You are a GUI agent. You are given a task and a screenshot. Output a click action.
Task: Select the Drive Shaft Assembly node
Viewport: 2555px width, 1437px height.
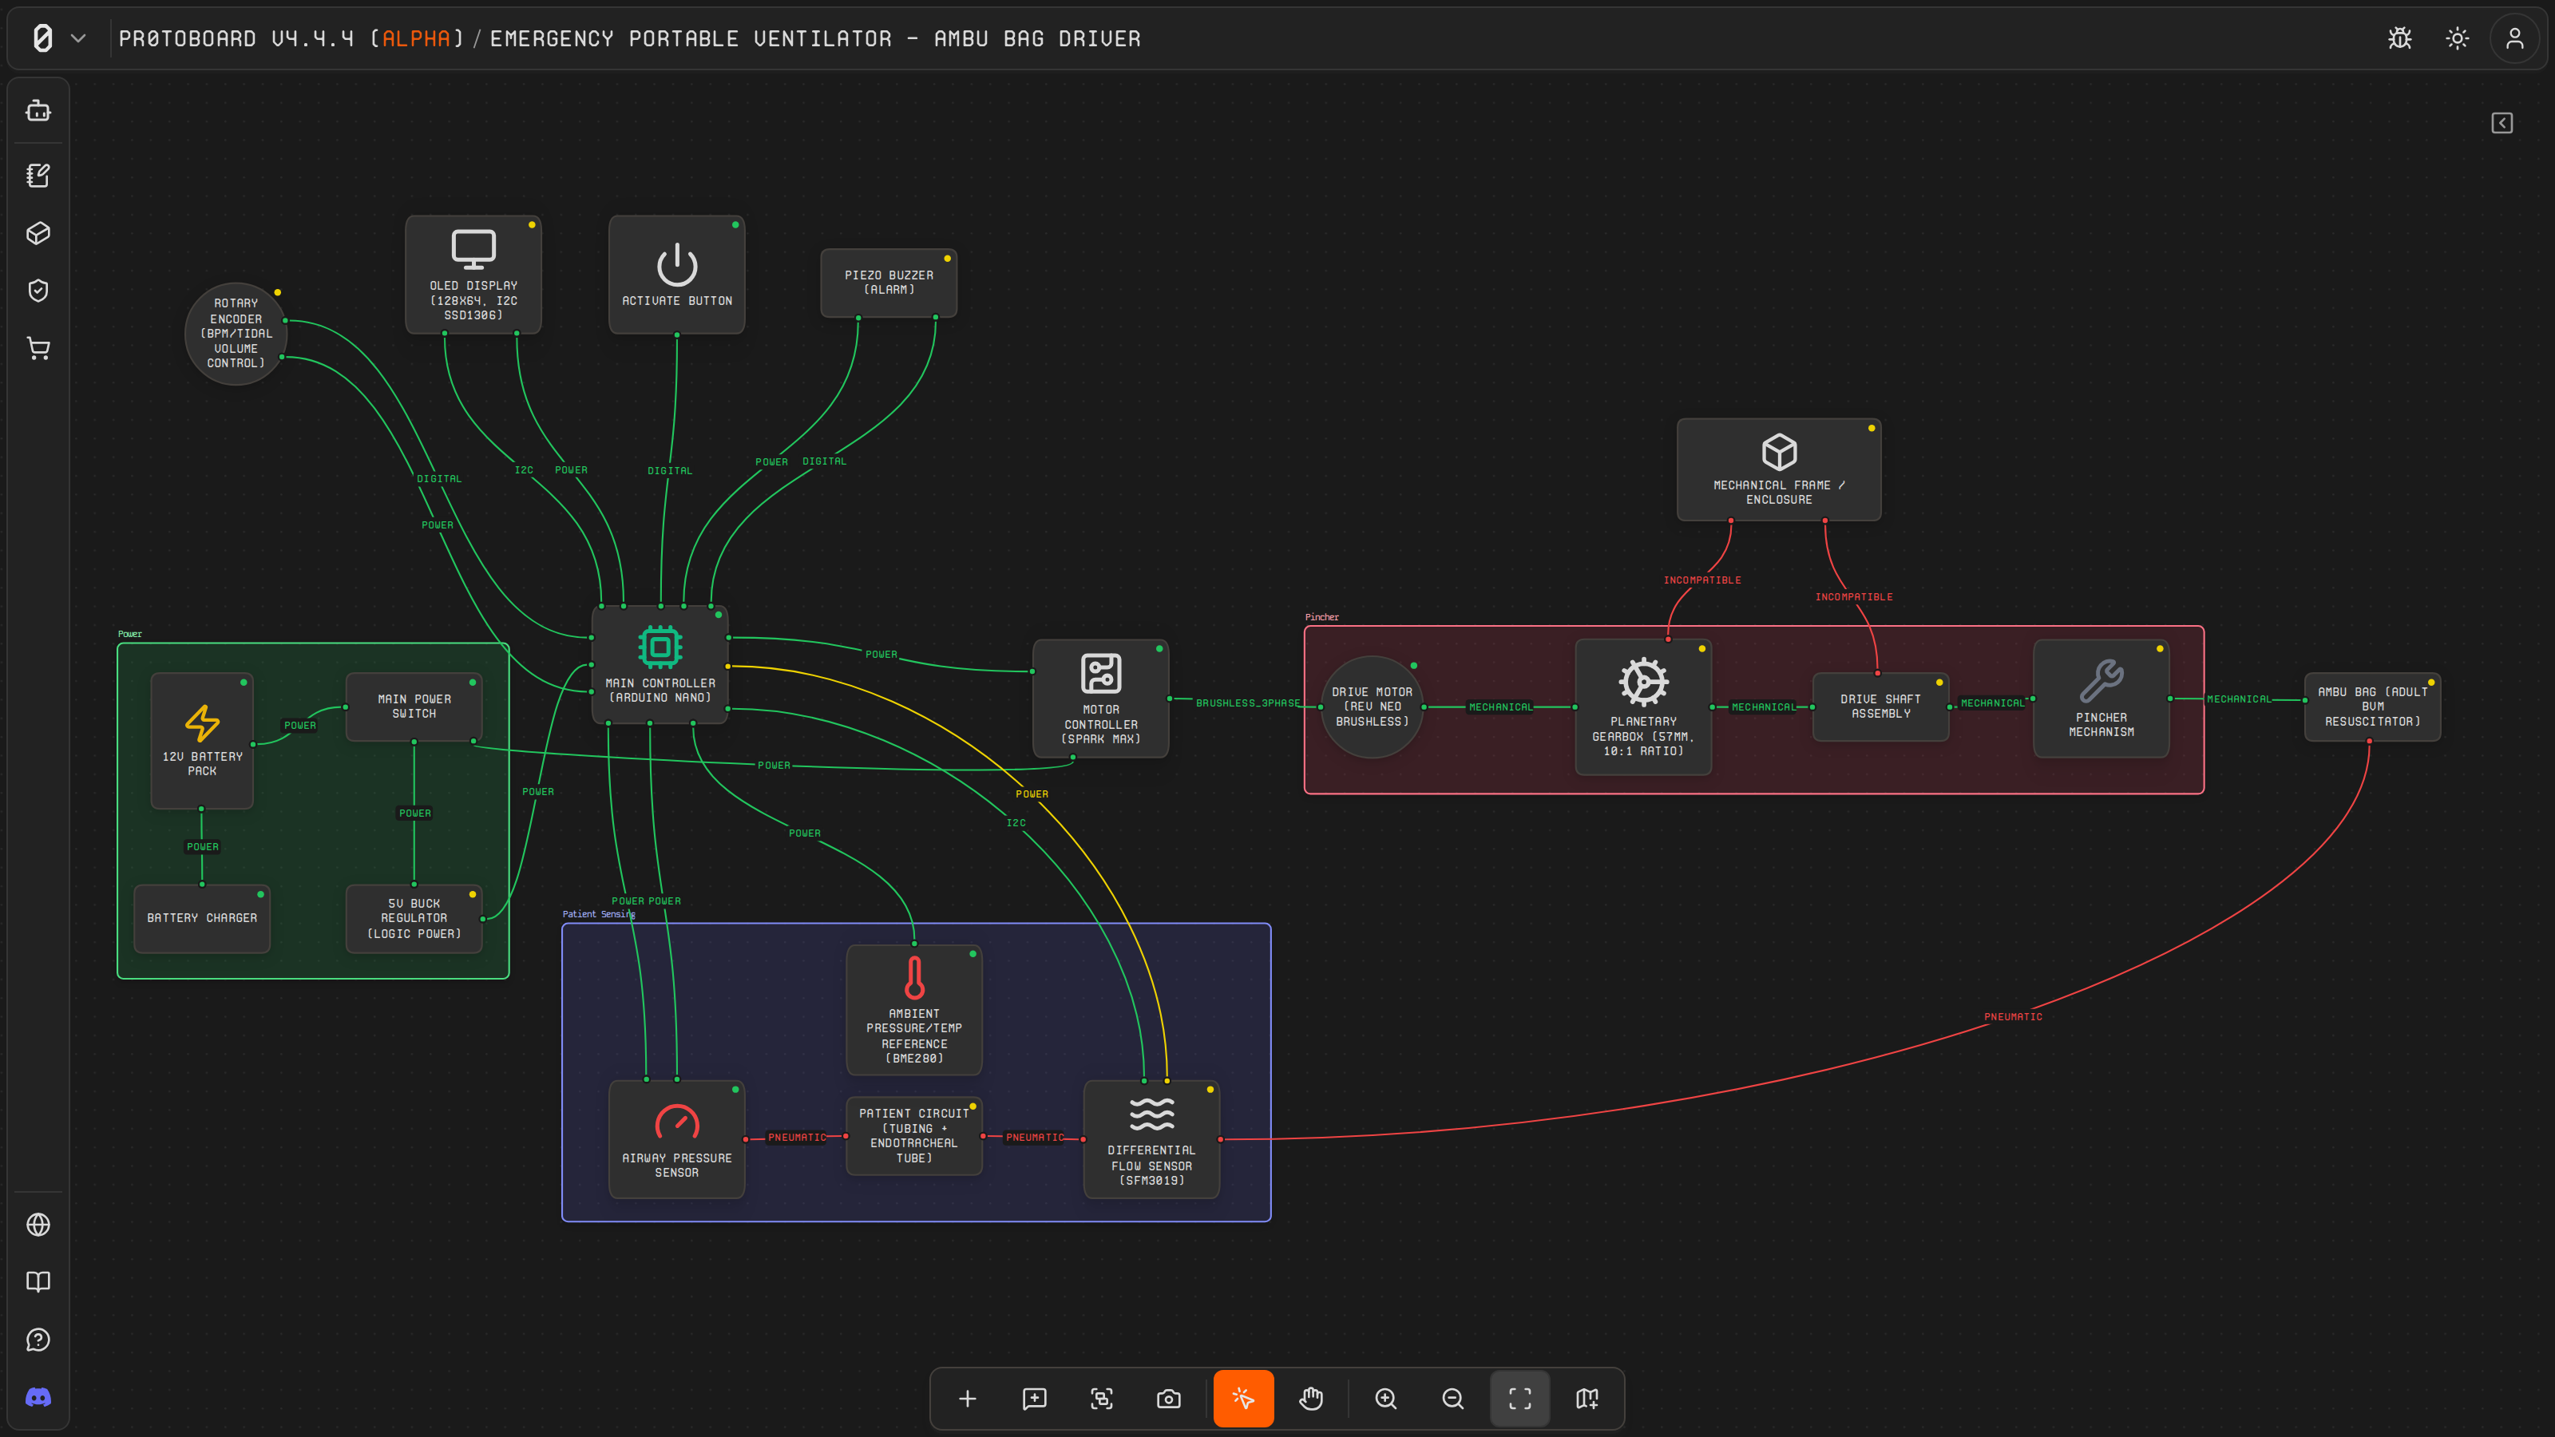pyautogui.click(x=1880, y=706)
